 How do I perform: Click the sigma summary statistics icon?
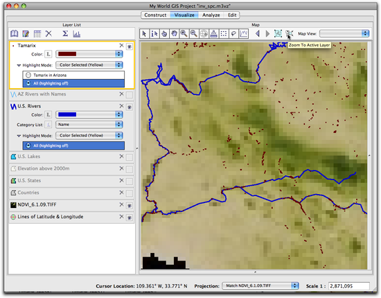click(x=65, y=33)
